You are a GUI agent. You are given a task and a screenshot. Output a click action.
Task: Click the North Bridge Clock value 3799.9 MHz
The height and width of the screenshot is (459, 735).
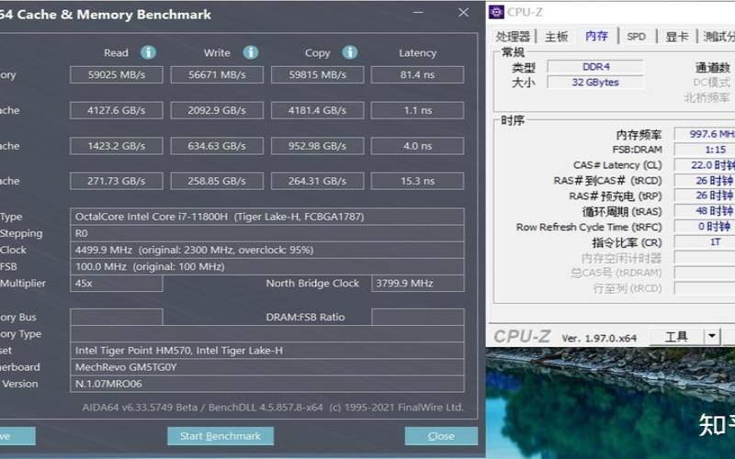[418, 284]
